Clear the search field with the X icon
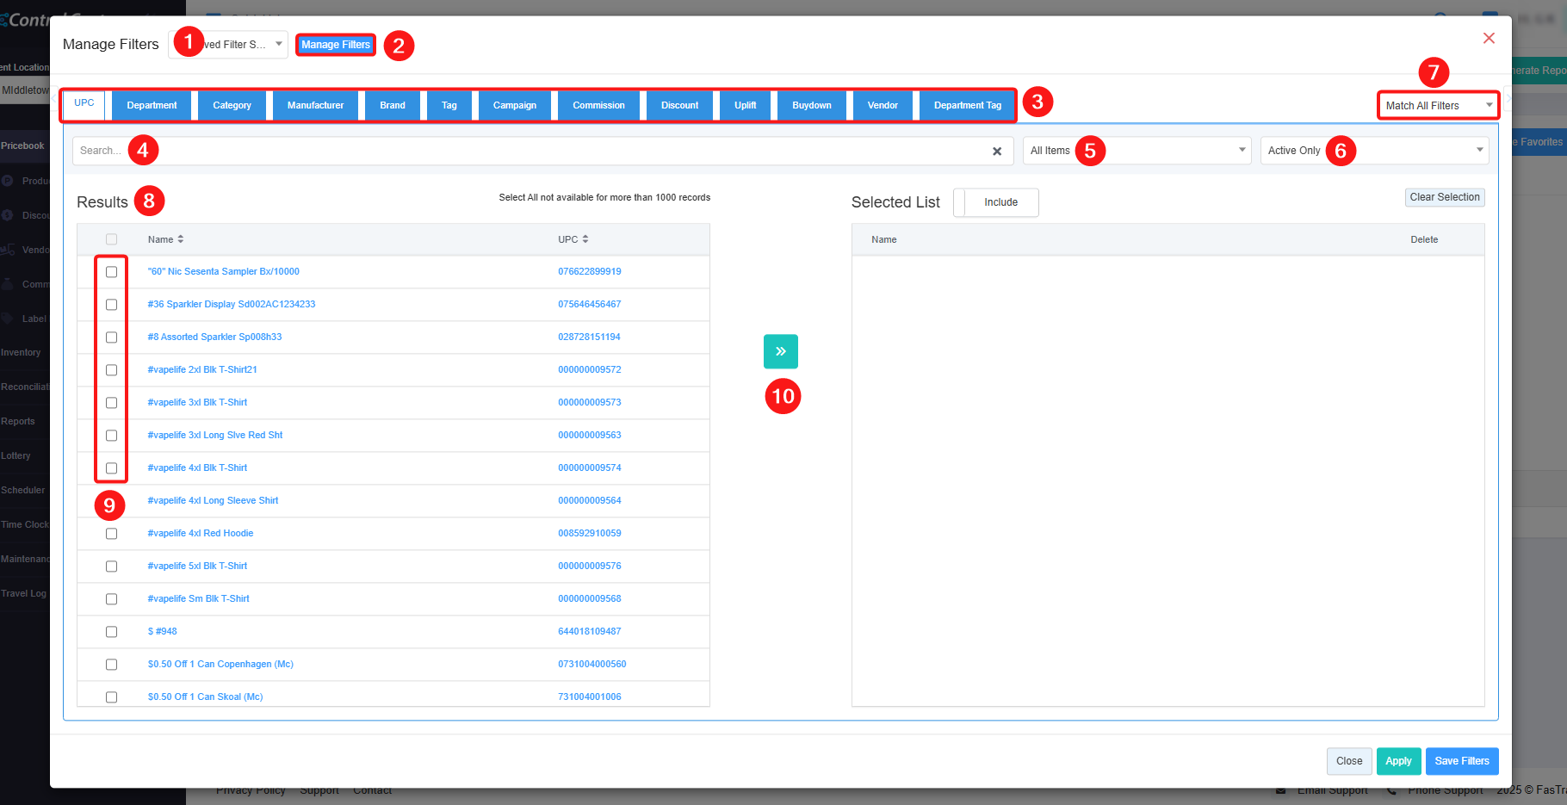Image resolution: width=1567 pixels, height=805 pixels. coord(996,152)
